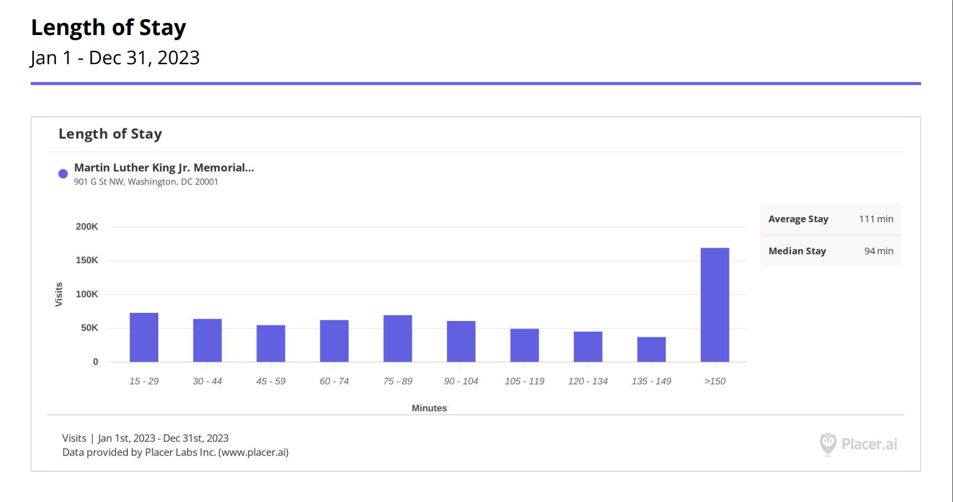Click the 15 - 29 minutes bar
Image resolution: width=953 pixels, height=502 pixels.
144,337
